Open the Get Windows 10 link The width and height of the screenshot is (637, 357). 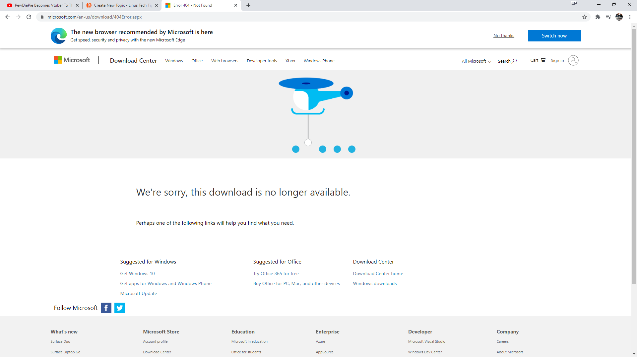137,273
